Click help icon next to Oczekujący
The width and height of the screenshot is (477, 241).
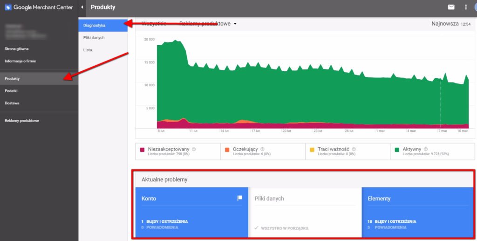click(262, 149)
